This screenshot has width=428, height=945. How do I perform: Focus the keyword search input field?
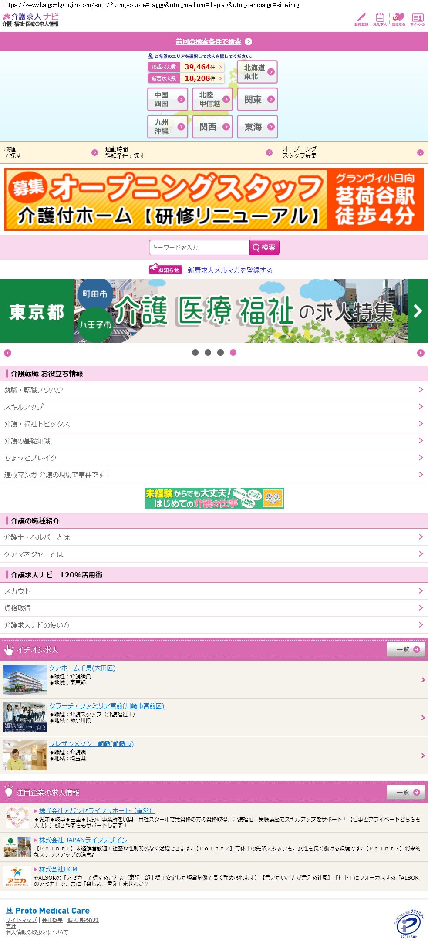tap(199, 247)
